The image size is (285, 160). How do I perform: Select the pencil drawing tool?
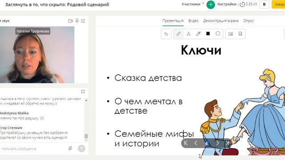179,34
